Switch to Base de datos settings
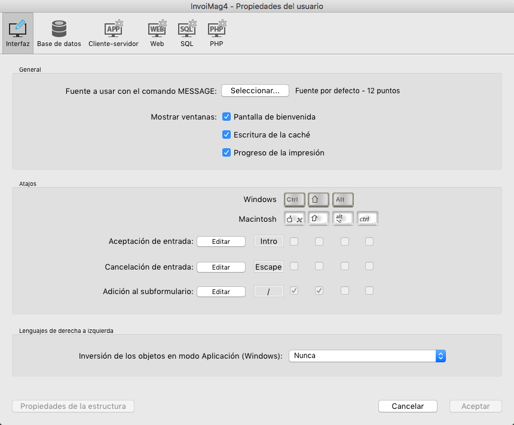Screen dimensions: 514x425 (x=59, y=34)
